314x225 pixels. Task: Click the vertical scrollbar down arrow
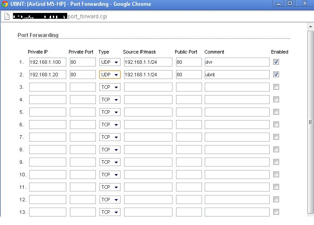click(310, 213)
